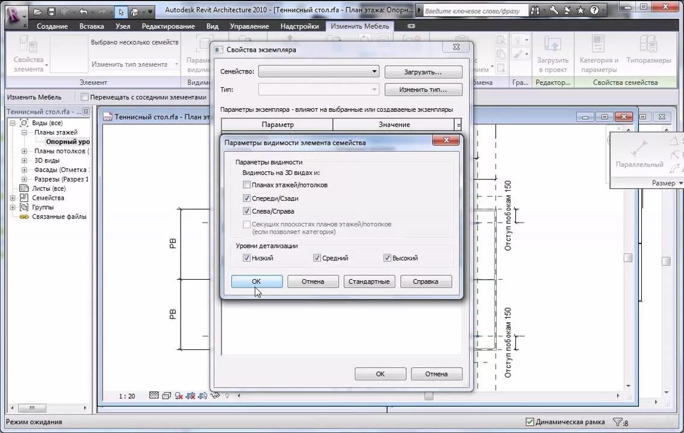Image resolution: width=684 pixels, height=433 pixels.
Task: Toggle Низкий detail level checkbox
Action: (x=246, y=258)
